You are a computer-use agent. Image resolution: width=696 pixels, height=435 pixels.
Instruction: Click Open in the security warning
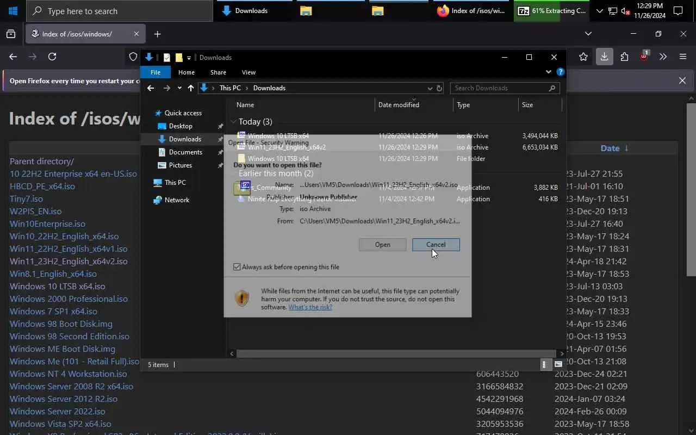pyautogui.click(x=382, y=245)
